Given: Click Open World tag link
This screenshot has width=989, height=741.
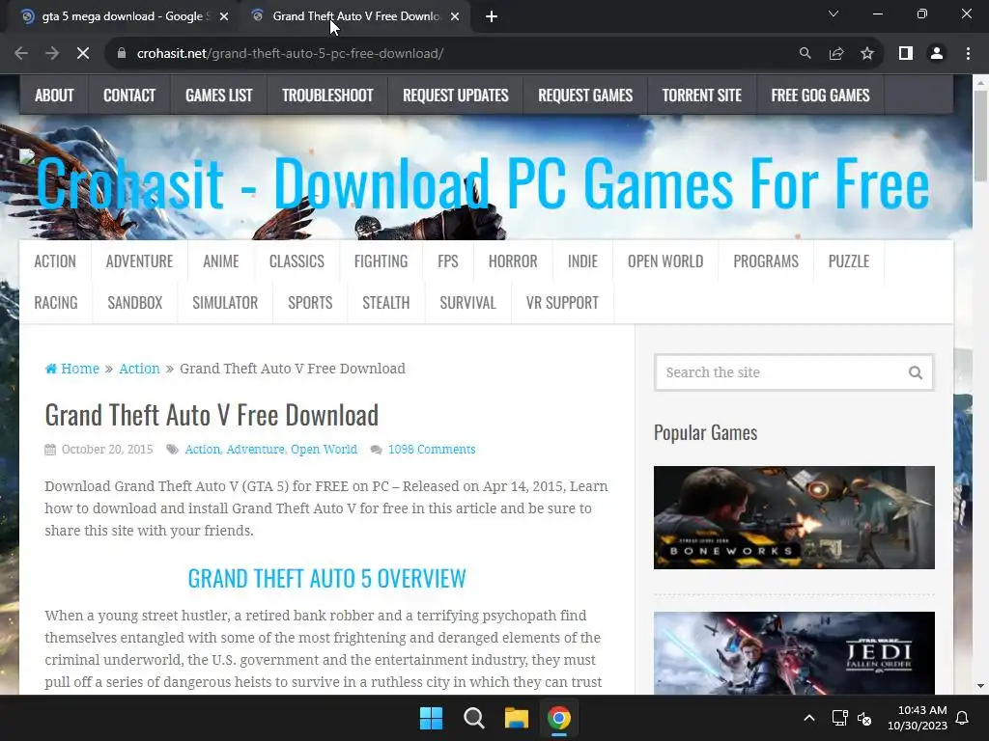Looking at the screenshot, I should 324,450.
